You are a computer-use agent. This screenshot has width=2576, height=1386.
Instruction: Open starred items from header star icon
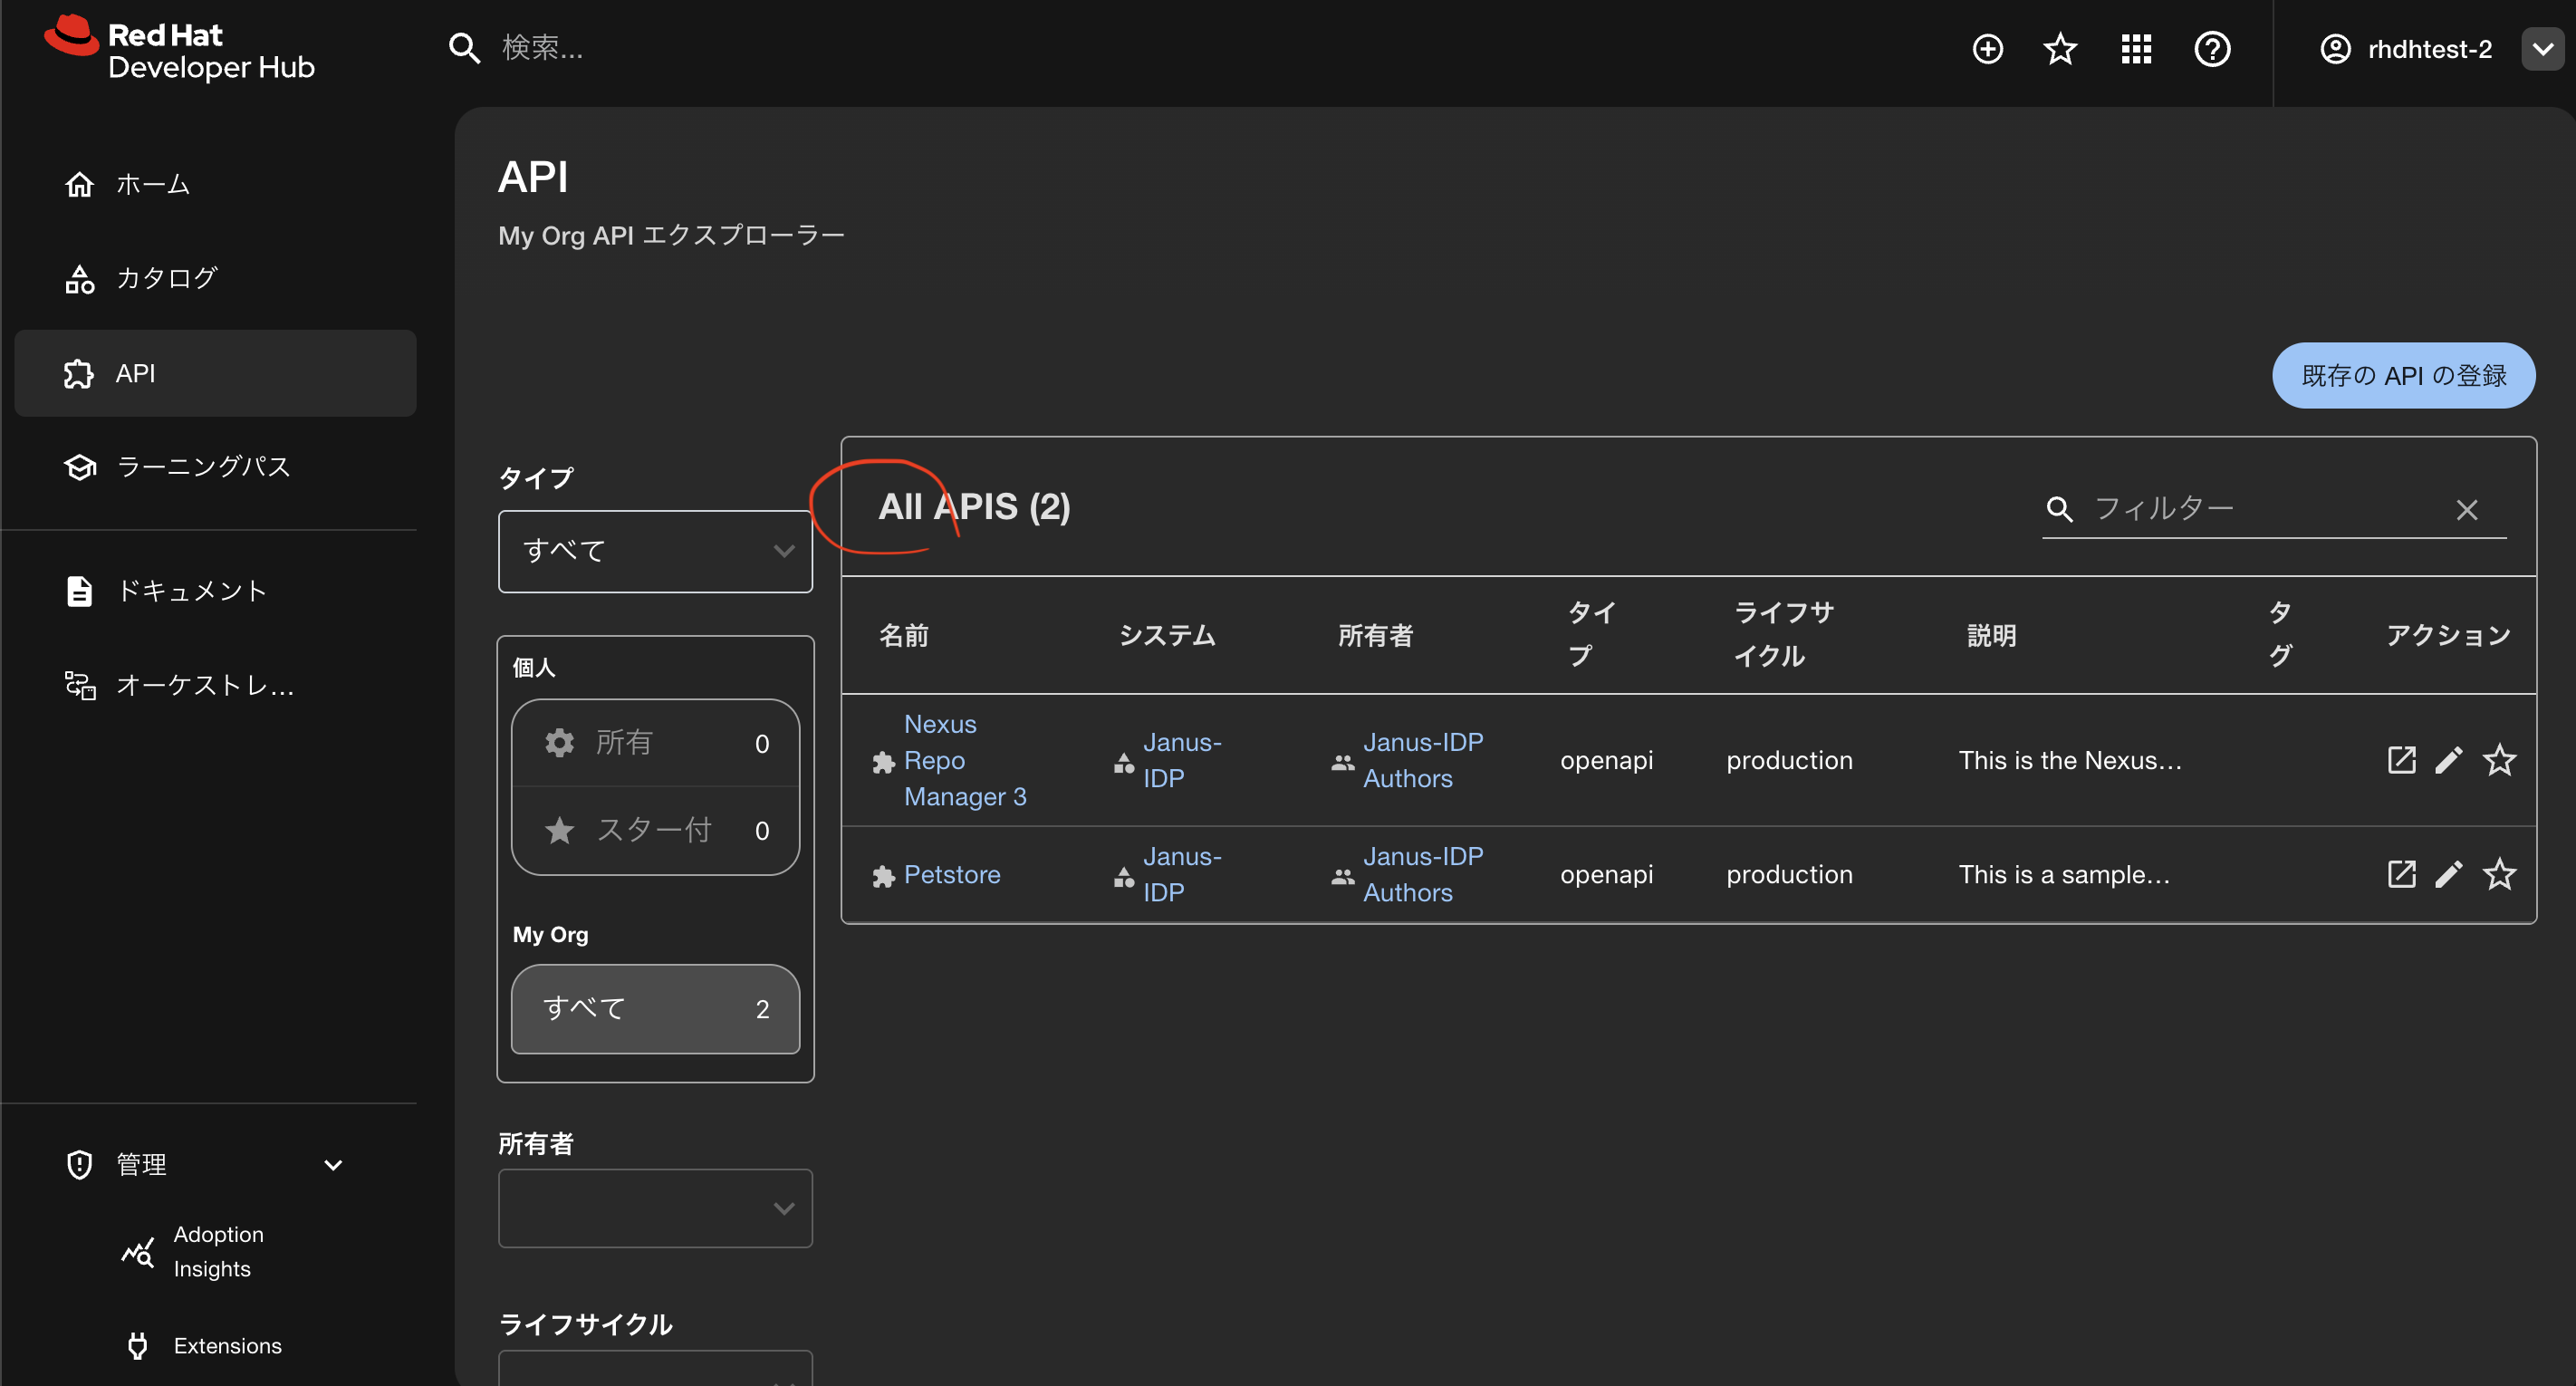pos(2060,49)
